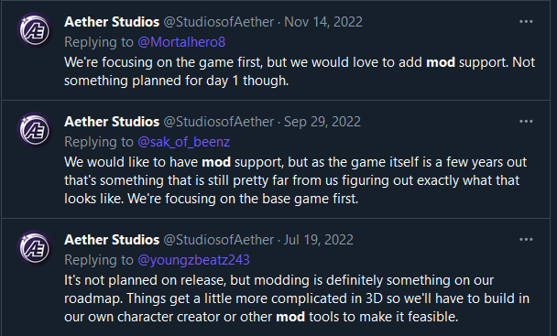557x336 pixels.
Task: Click Aether Studios avatar on Jul 19 tweet
Action: (35, 248)
